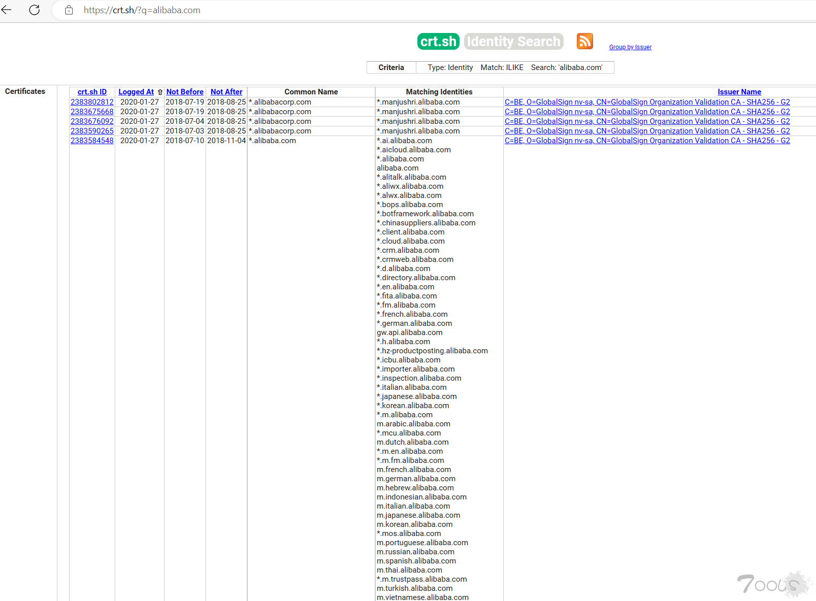Open certificate 2383675668
Image resolution: width=816 pixels, height=601 pixels.
coord(92,112)
